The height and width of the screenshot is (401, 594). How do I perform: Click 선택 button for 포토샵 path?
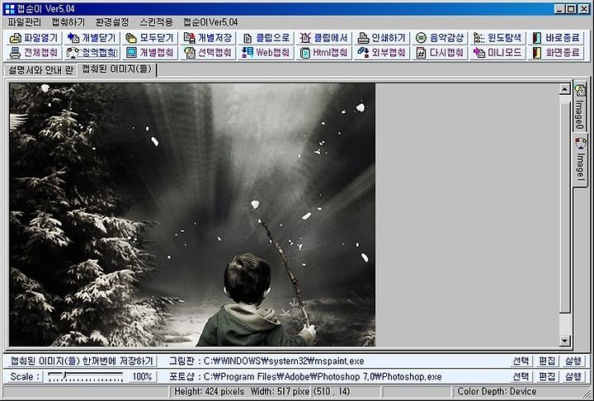pos(521,377)
